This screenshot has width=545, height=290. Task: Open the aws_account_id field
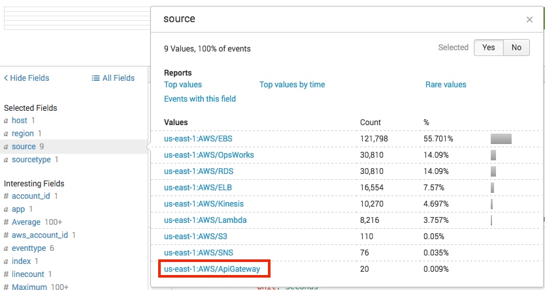point(40,235)
